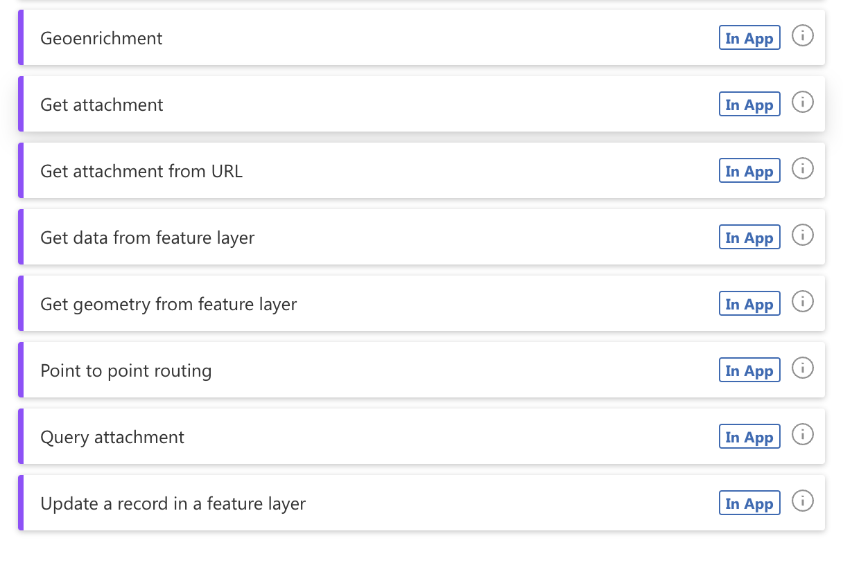Click In App badge beside Geoenrichment
Viewport: 843px width, 565px height.
coord(749,38)
